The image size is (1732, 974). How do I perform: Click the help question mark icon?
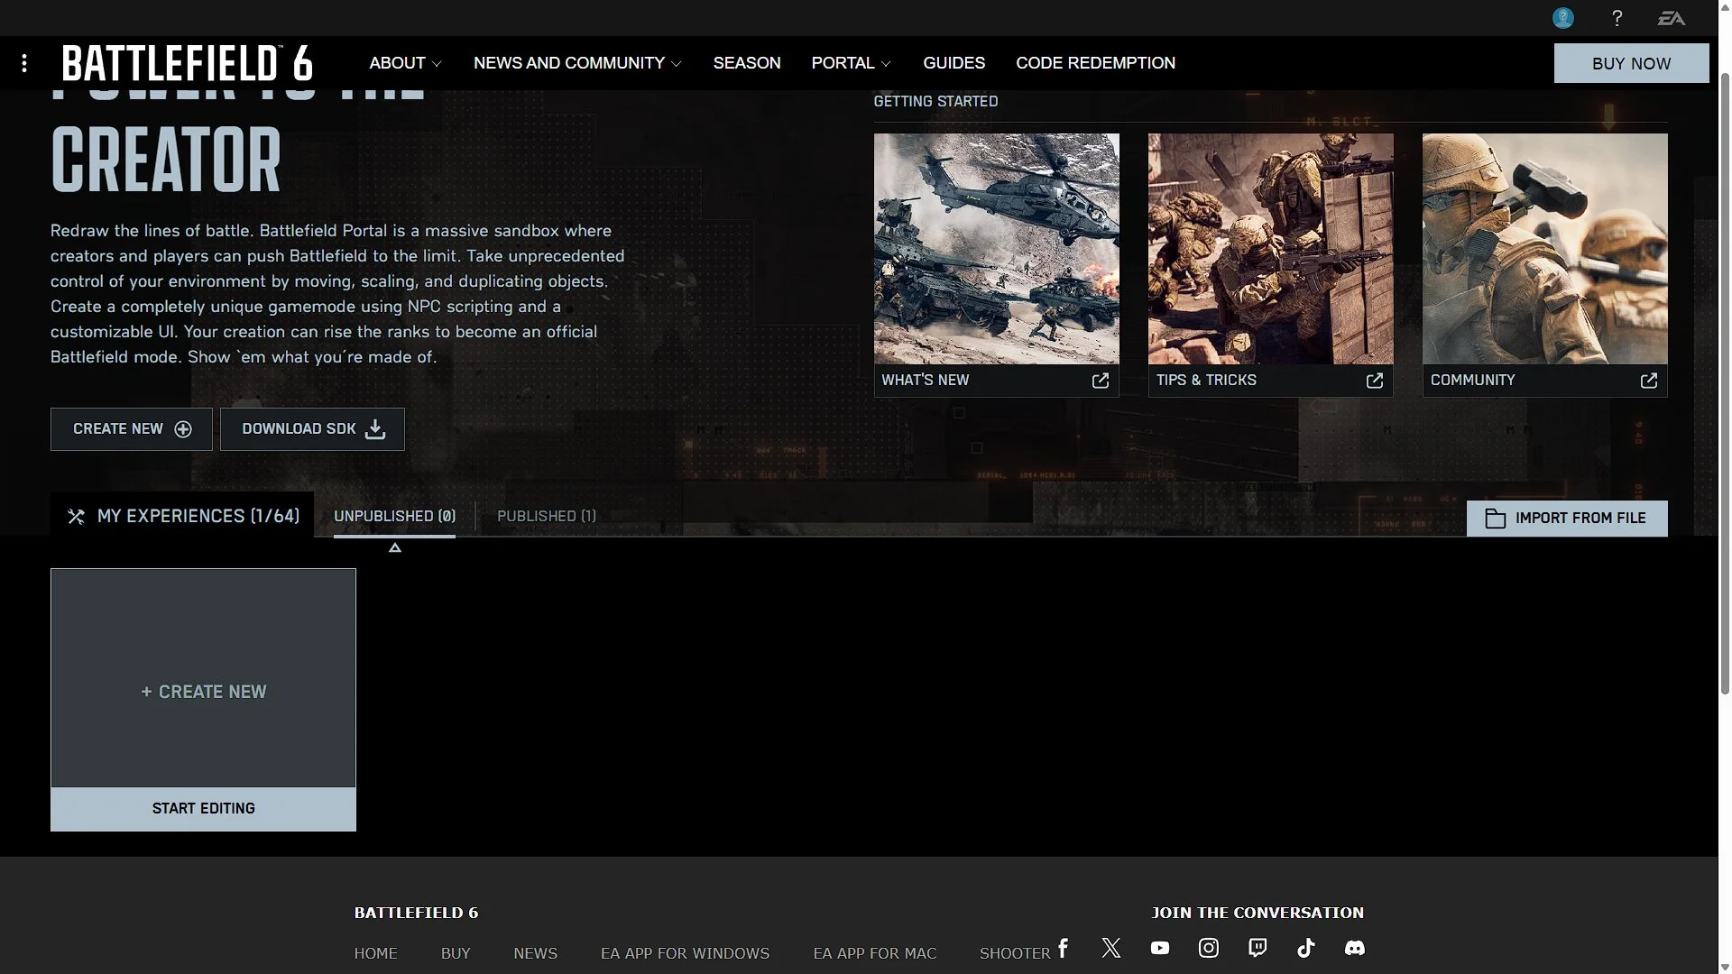1617,18
